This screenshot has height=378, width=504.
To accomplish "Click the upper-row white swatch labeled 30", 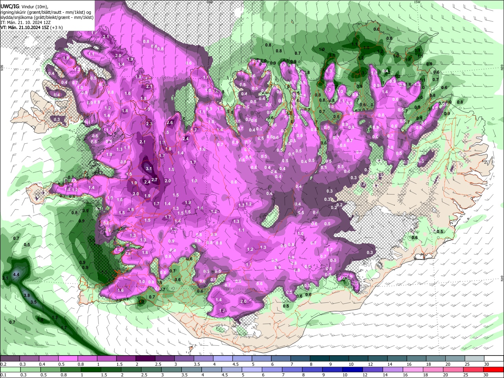I will coord(494,359).
